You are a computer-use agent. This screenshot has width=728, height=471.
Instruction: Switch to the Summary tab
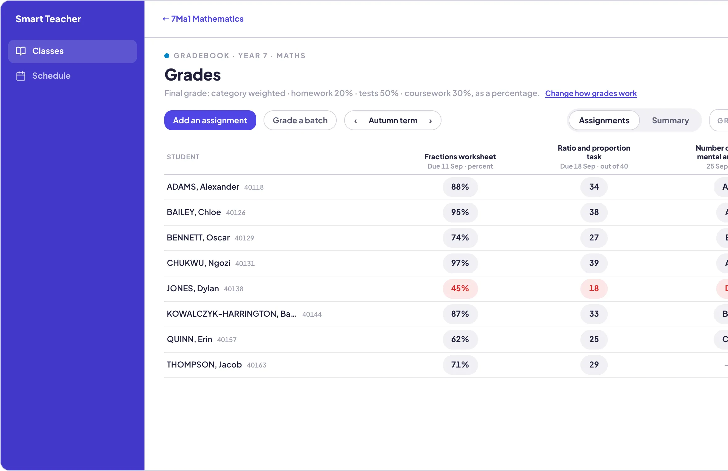pos(670,120)
